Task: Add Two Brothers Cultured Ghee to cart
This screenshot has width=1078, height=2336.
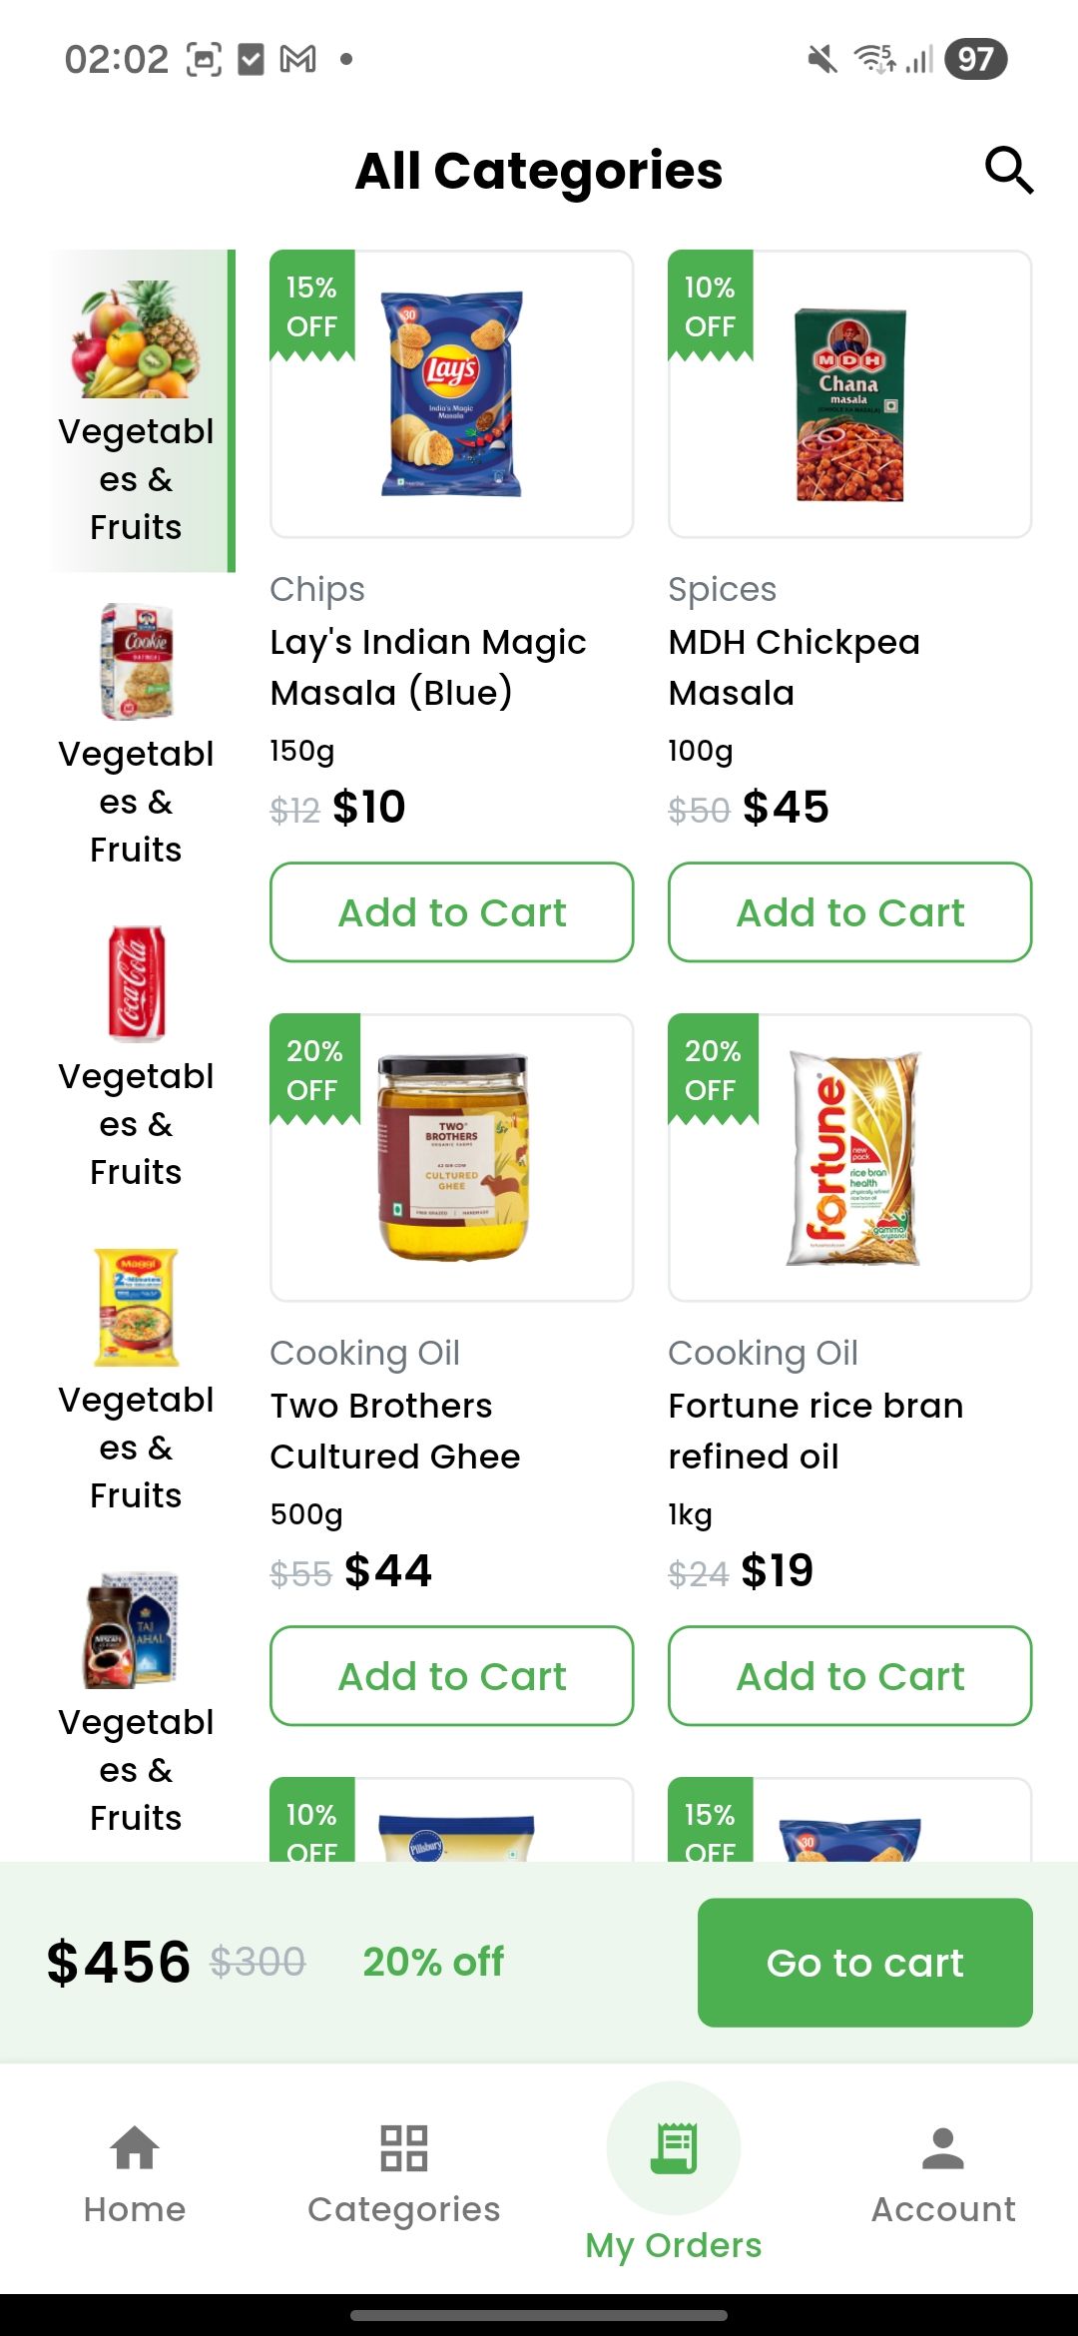Action: (451, 1676)
